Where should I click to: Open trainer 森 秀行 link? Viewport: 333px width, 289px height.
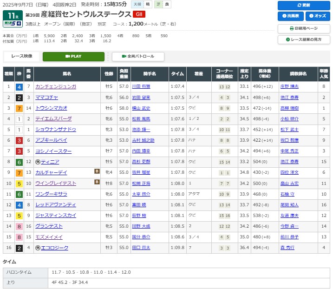click(x=287, y=248)
